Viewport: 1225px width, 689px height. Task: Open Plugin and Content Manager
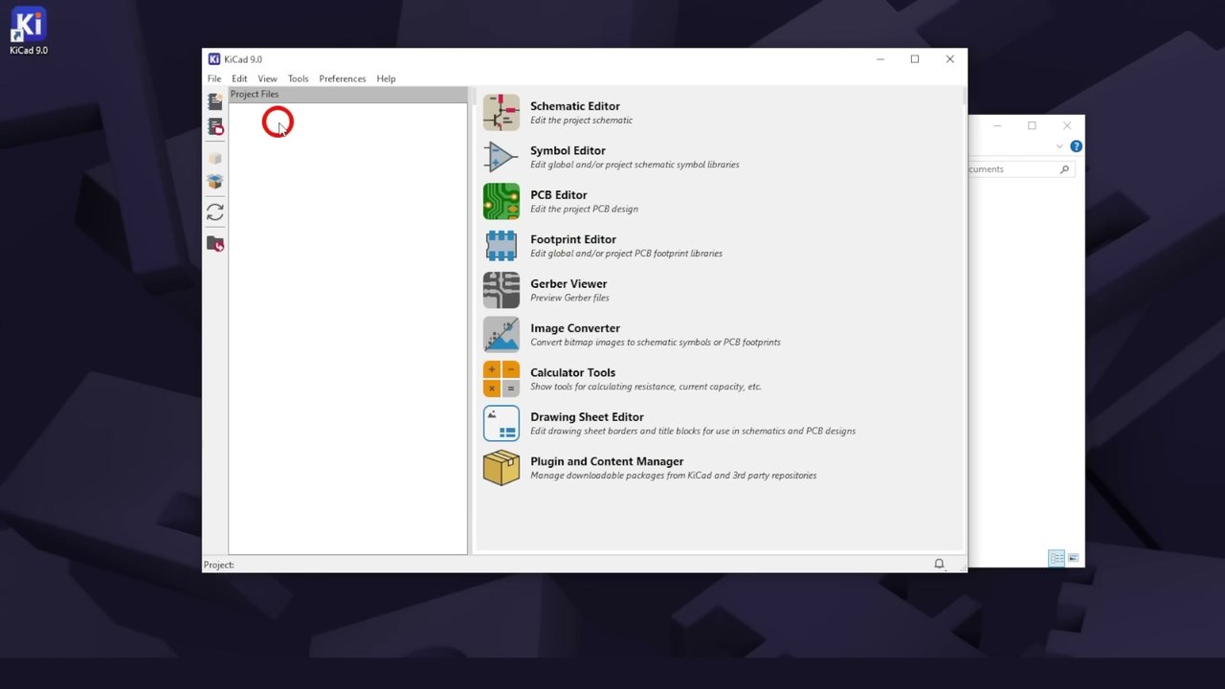click(x=501, y=468)
